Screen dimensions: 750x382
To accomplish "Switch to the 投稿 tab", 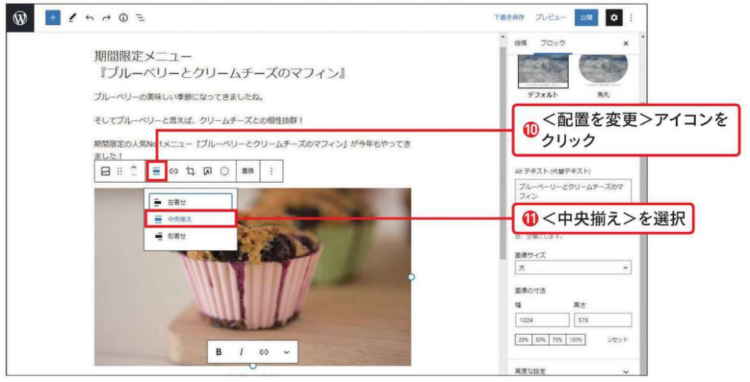I will [521, 43].
